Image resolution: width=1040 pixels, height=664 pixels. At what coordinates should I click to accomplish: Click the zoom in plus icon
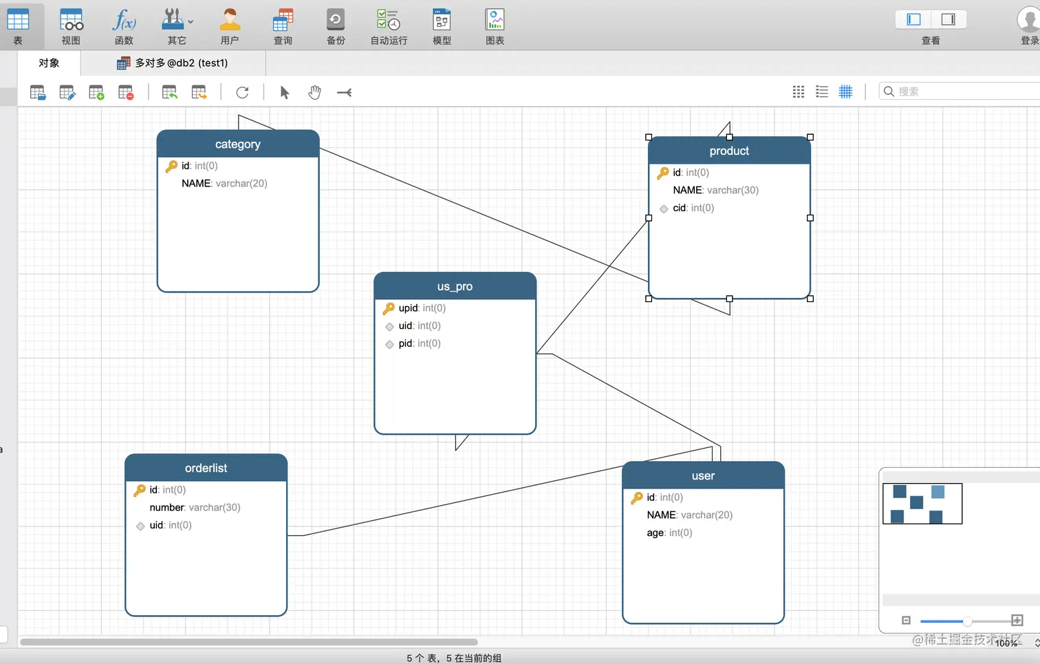(1017, 621)
